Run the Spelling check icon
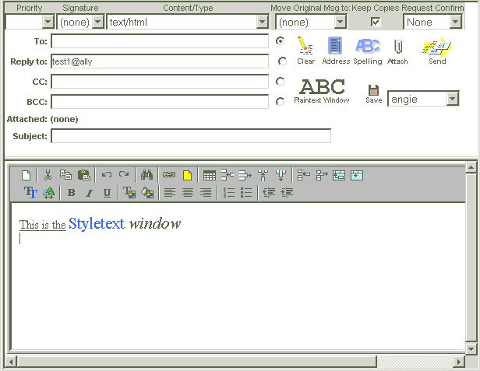The height and width of the screenshot is (371, 480). tap(367, 50)
